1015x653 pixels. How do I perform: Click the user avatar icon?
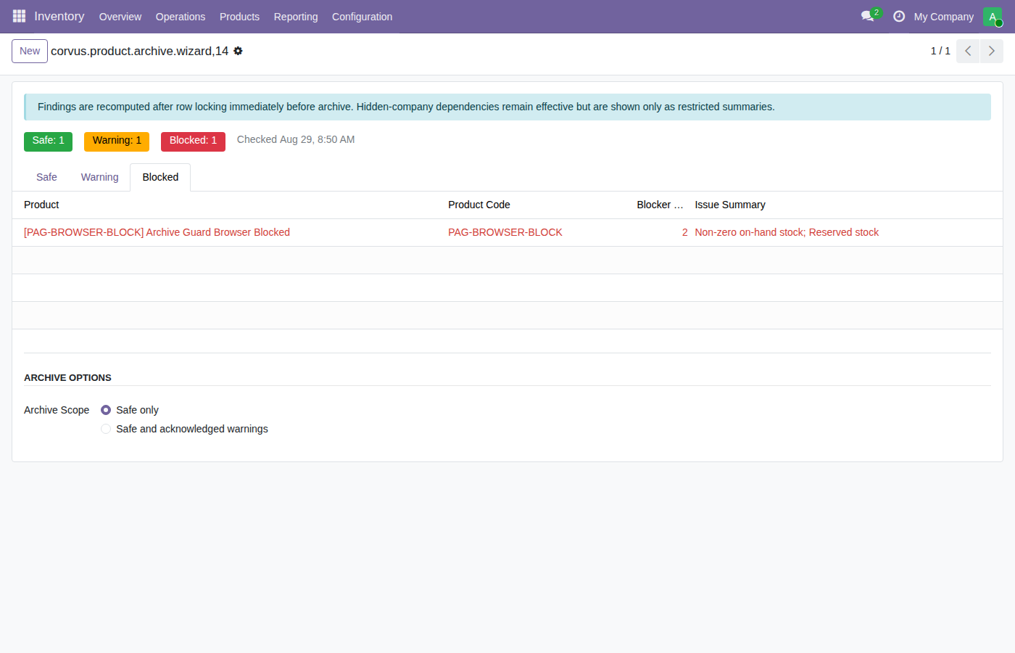(x=993, y=16)
